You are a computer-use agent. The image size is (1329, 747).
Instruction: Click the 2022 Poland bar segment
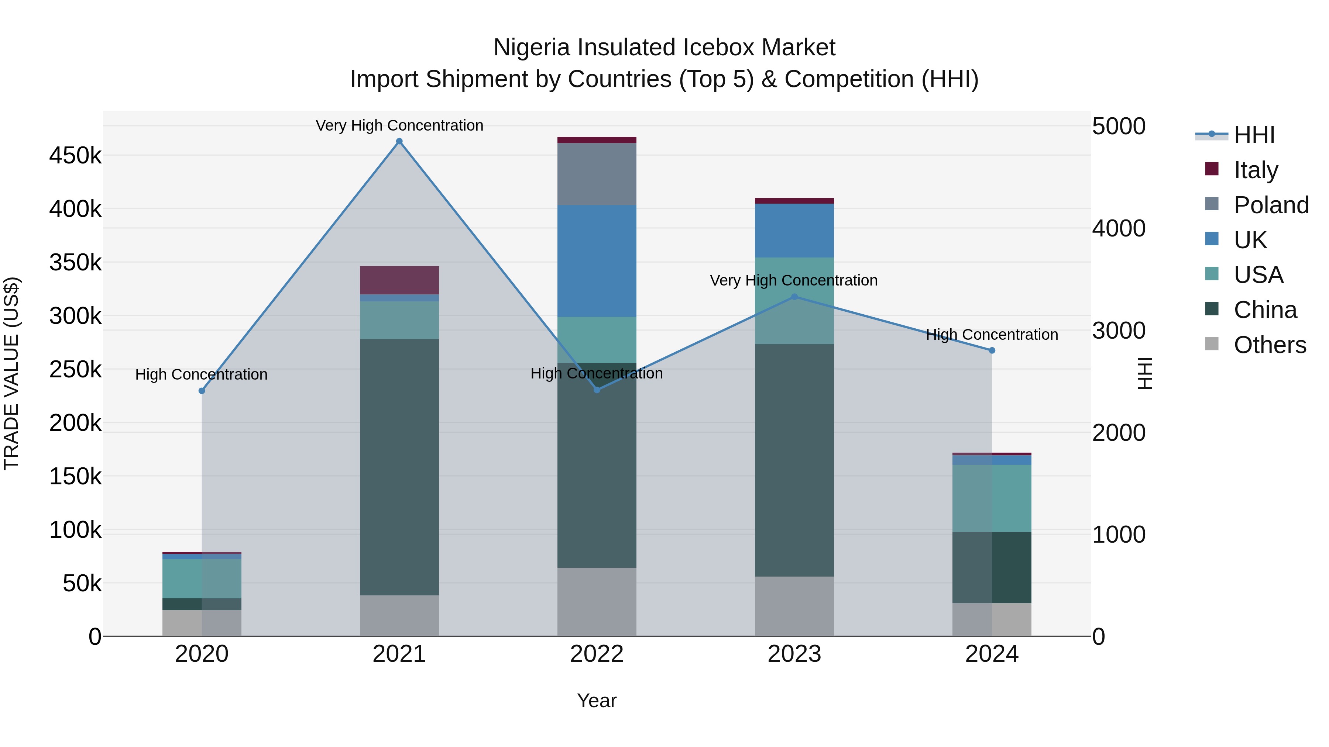pos(597,174)
